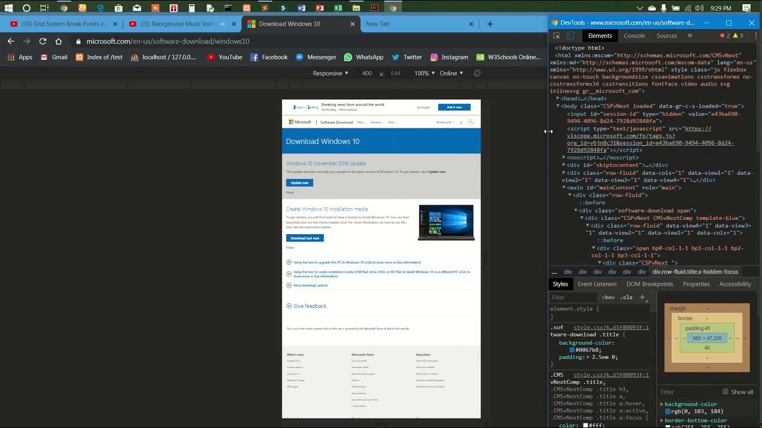Open Adobe Illustrator from the taskbar
Image resolution: width=762 pixels, height=428 pixels.
pos(374,8)
